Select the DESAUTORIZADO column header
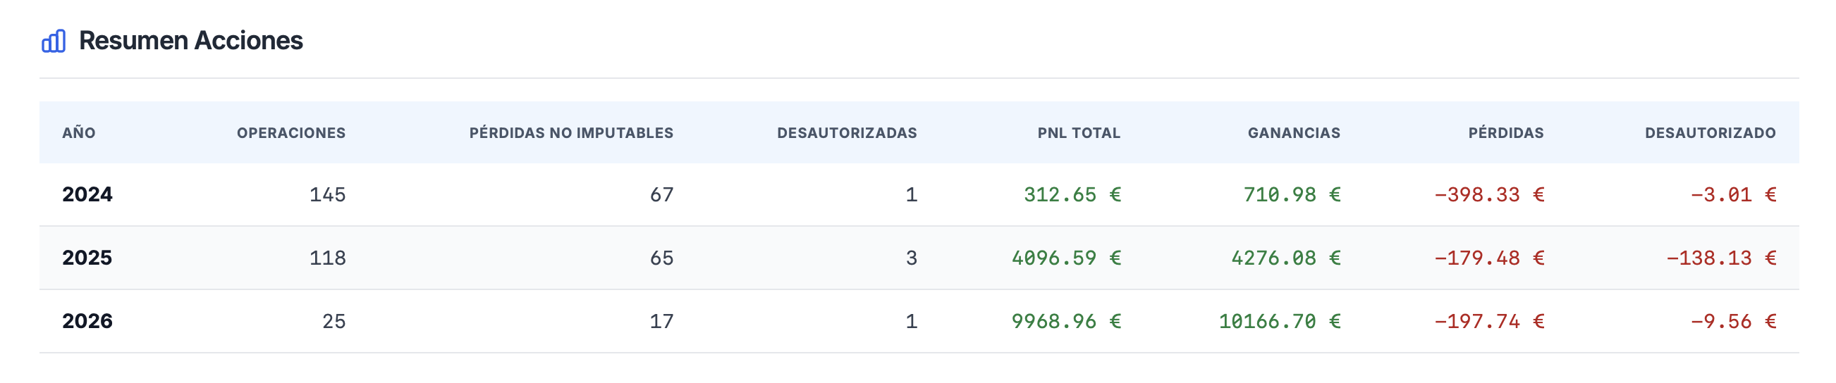Screen dimensions: 1836x383 click(1710, 133)
